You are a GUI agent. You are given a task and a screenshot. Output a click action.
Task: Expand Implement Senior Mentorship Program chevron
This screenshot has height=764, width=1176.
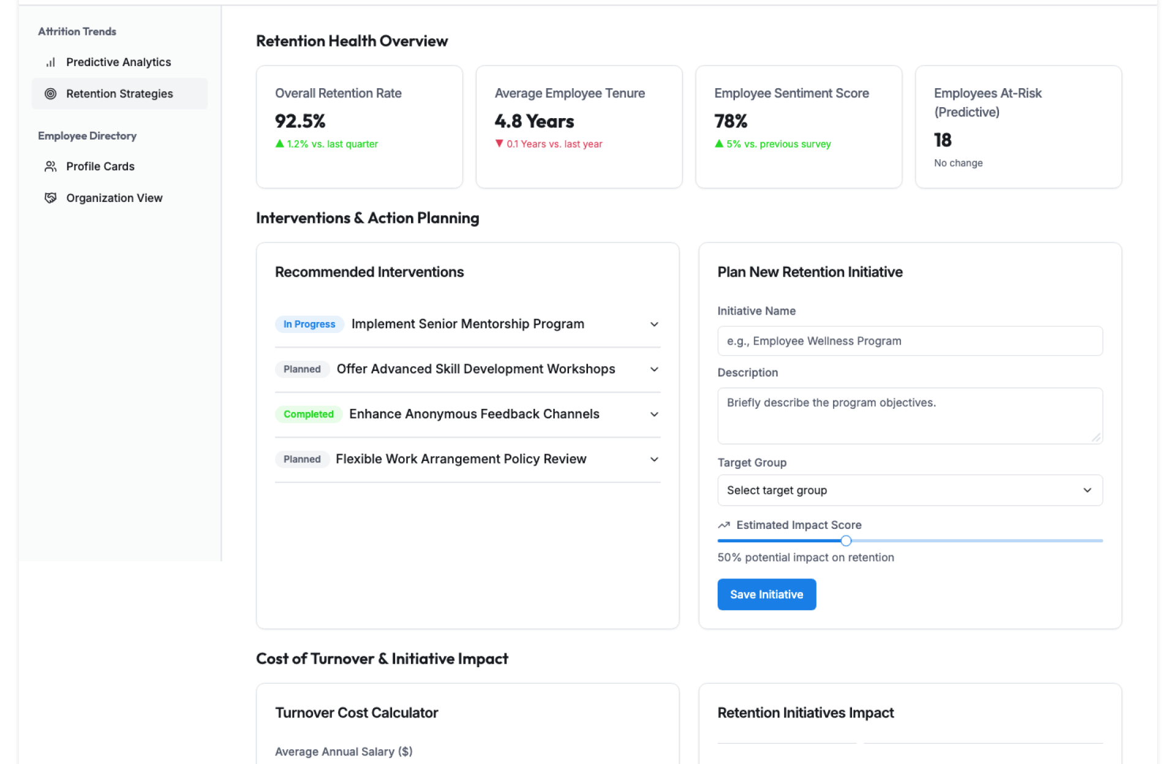tap(654, 324)
